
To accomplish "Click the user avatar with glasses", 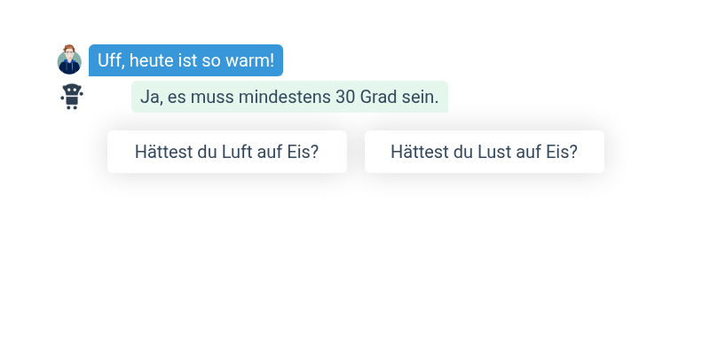I will (x=69, y=60).
